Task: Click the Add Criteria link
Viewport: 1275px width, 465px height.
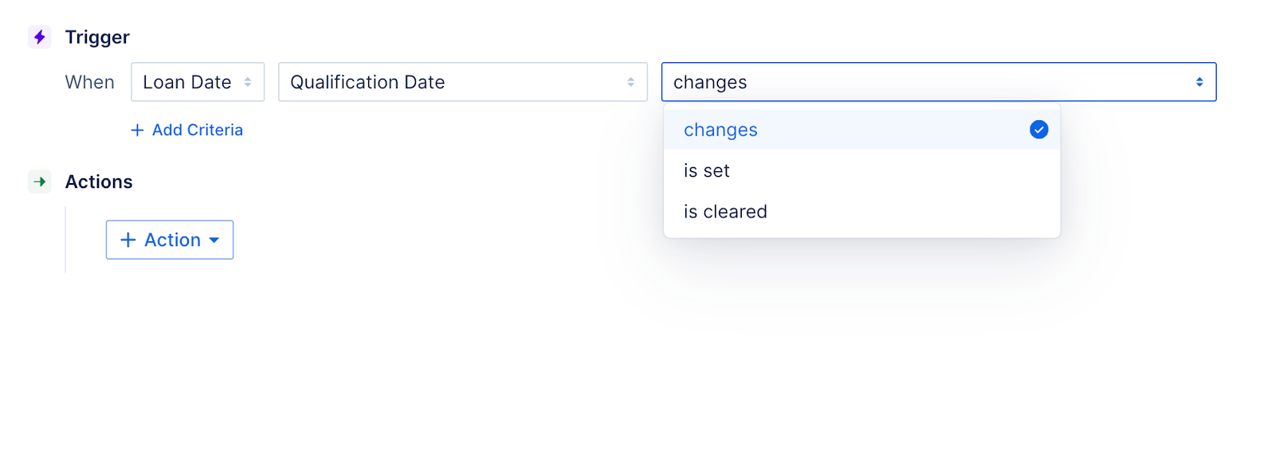Action: [x=197, y=130]
